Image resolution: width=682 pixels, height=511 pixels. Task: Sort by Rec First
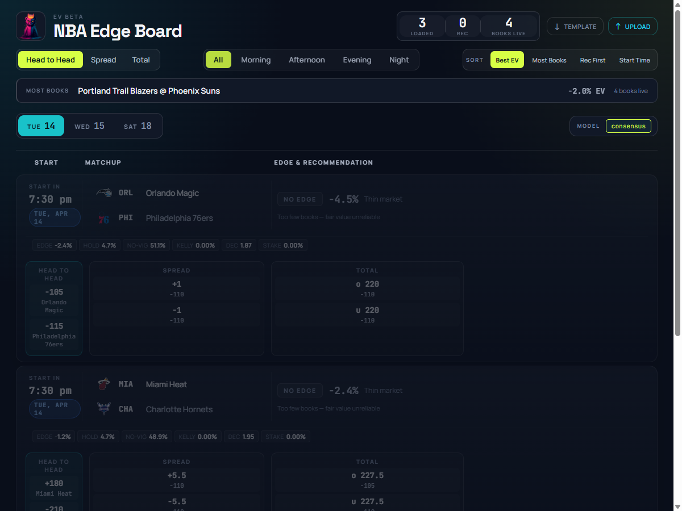[593, 60]
